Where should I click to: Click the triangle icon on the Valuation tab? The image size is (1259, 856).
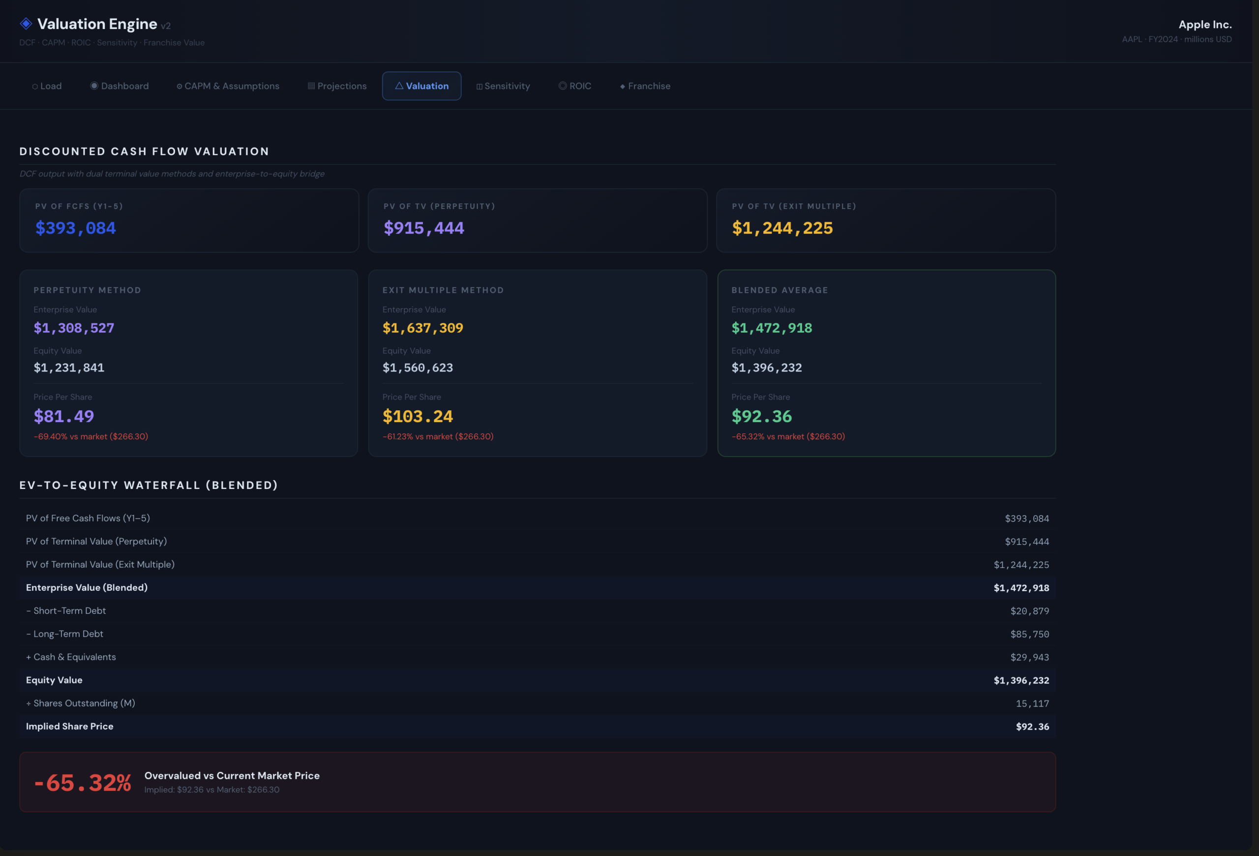(x=399, y=86)
